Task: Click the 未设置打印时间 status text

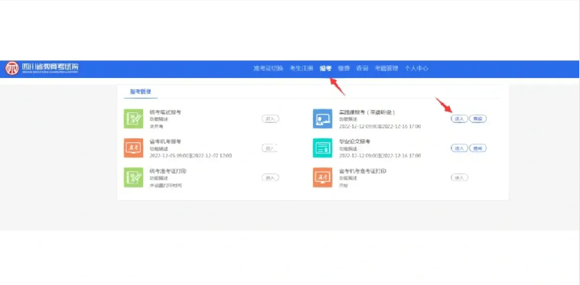Action: 165,186
